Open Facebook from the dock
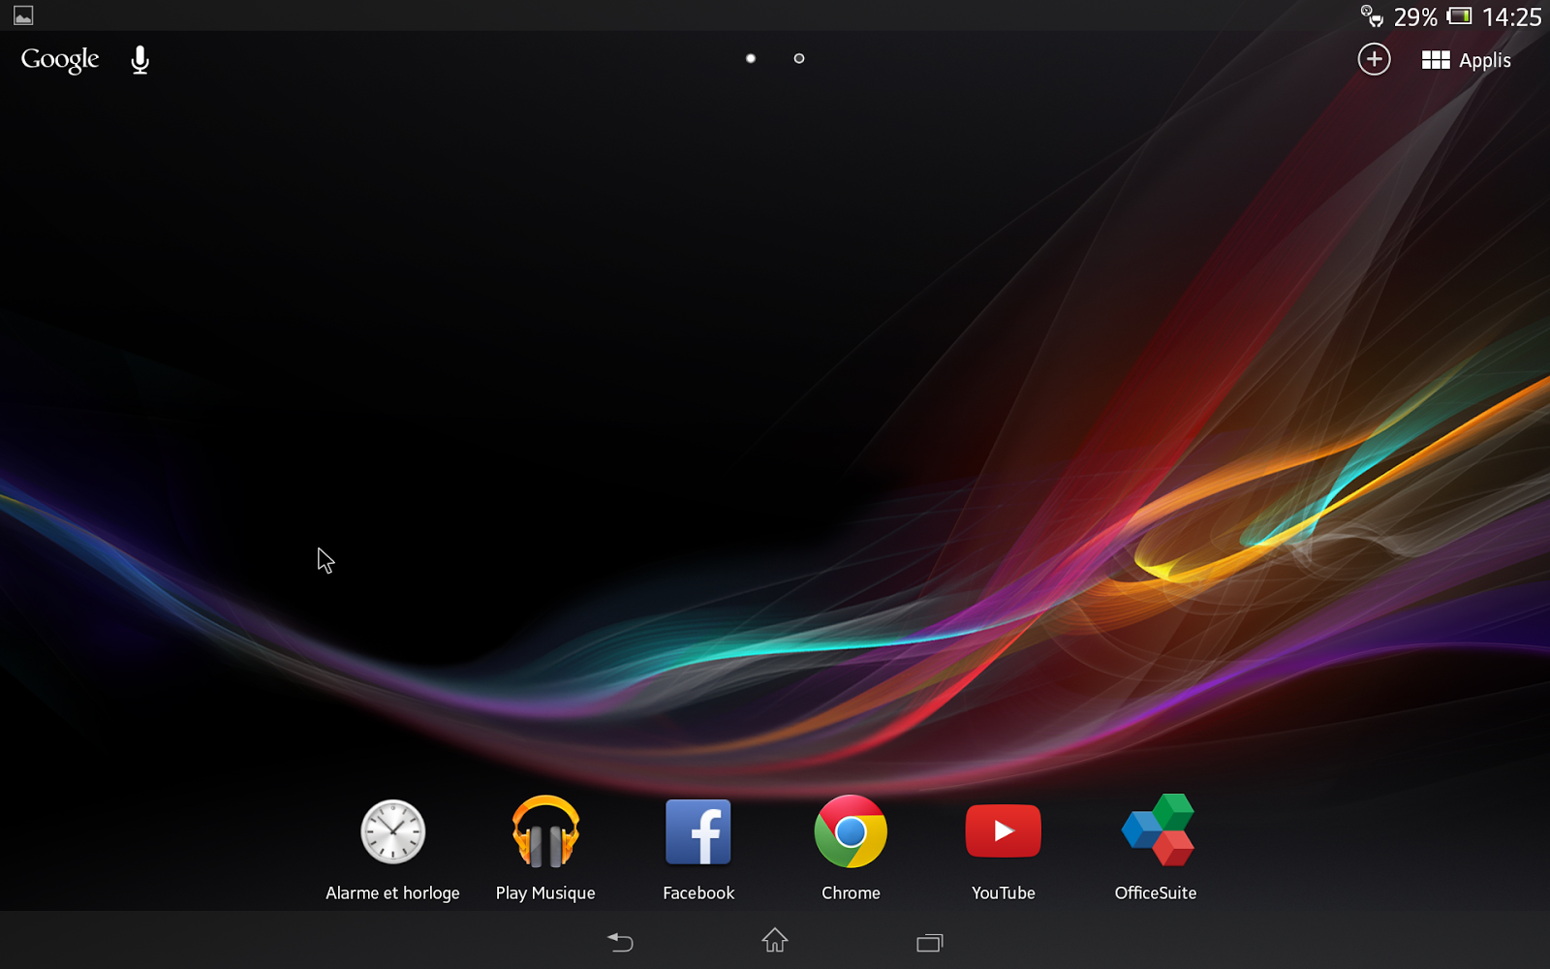This screenshot has height=969, width=1550. (697, 830)
